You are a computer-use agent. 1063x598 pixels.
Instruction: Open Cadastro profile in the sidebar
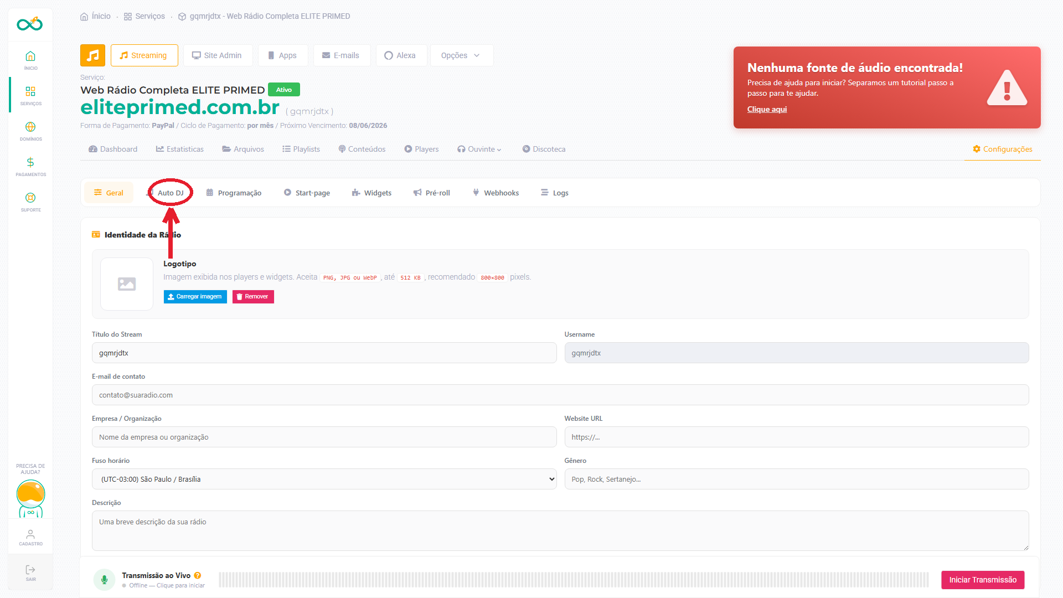(30, 537)
